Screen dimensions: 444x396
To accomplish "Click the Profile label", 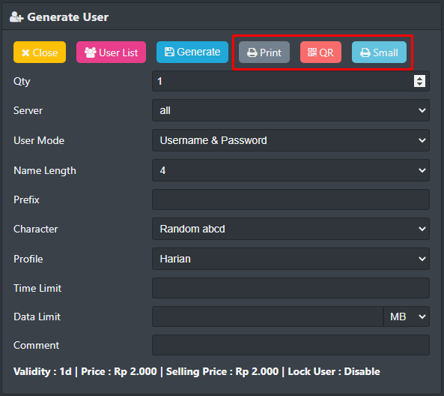I will pos(28,259).
